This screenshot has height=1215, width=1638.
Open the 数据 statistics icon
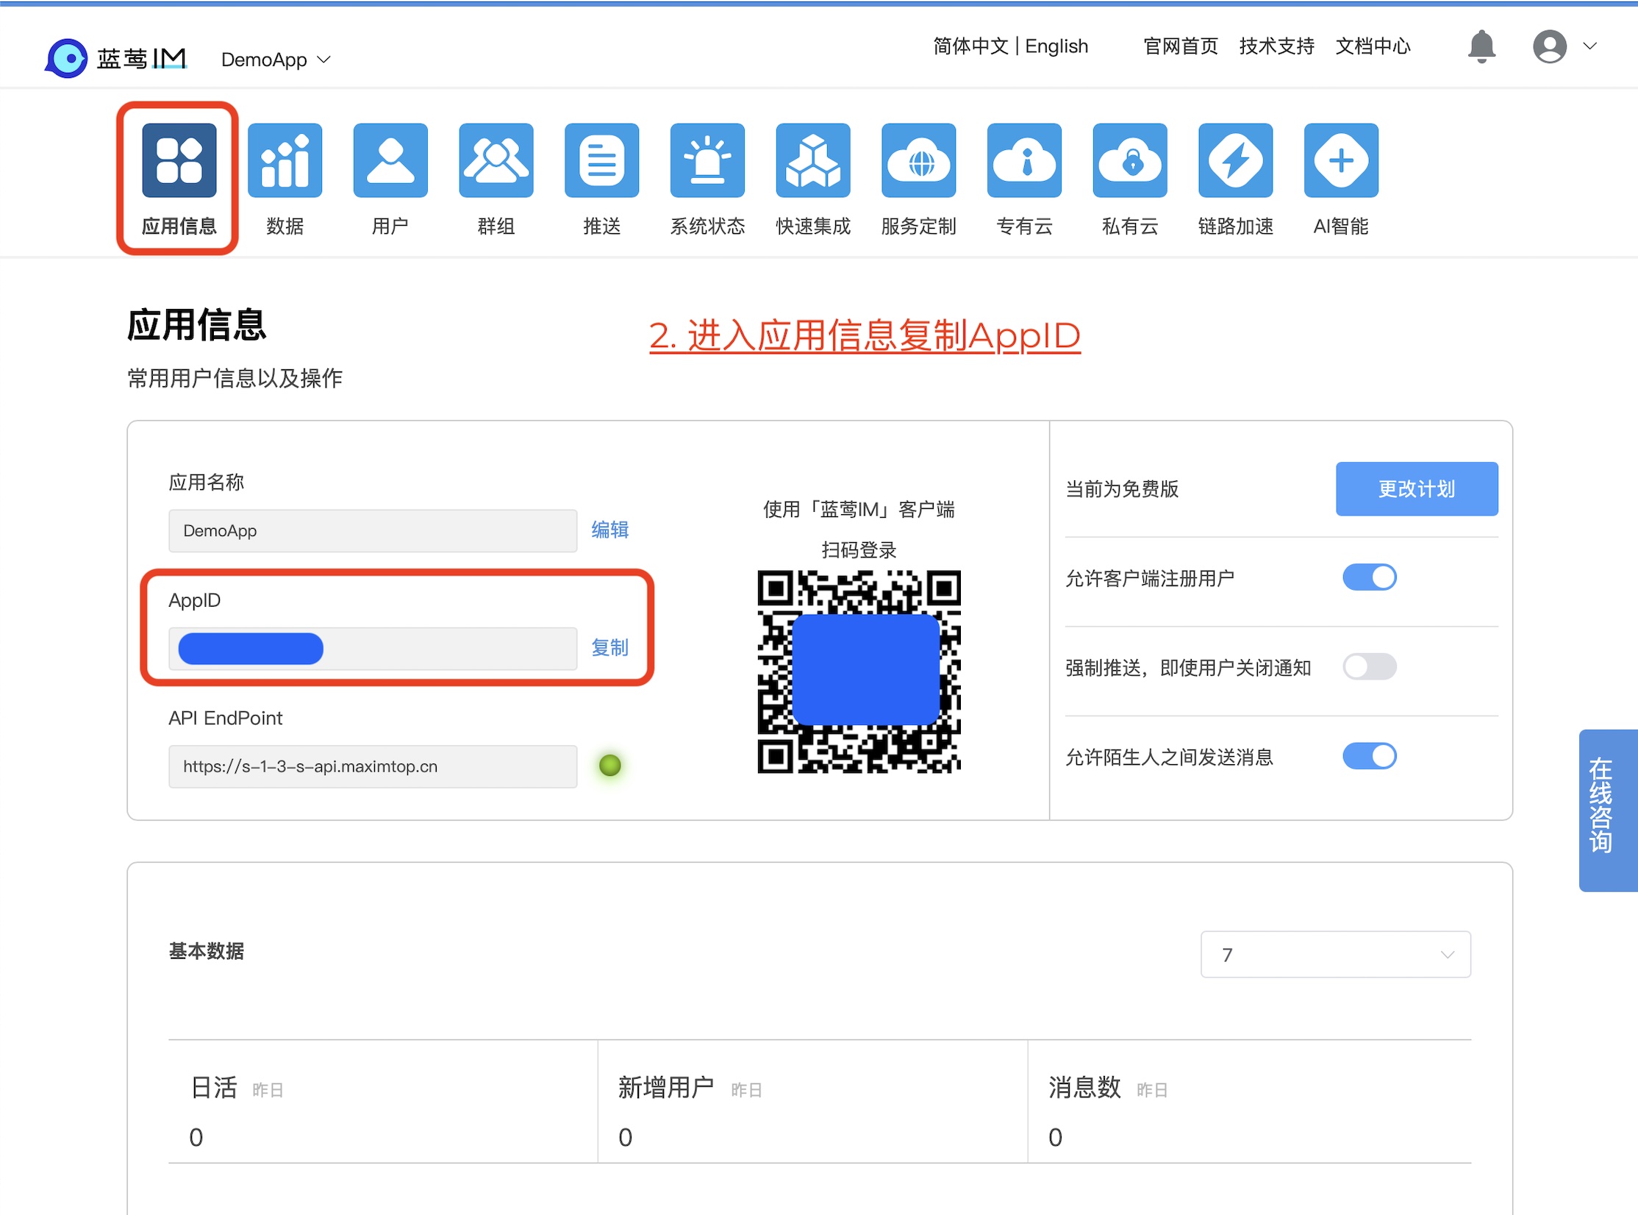tap(285, 160)
